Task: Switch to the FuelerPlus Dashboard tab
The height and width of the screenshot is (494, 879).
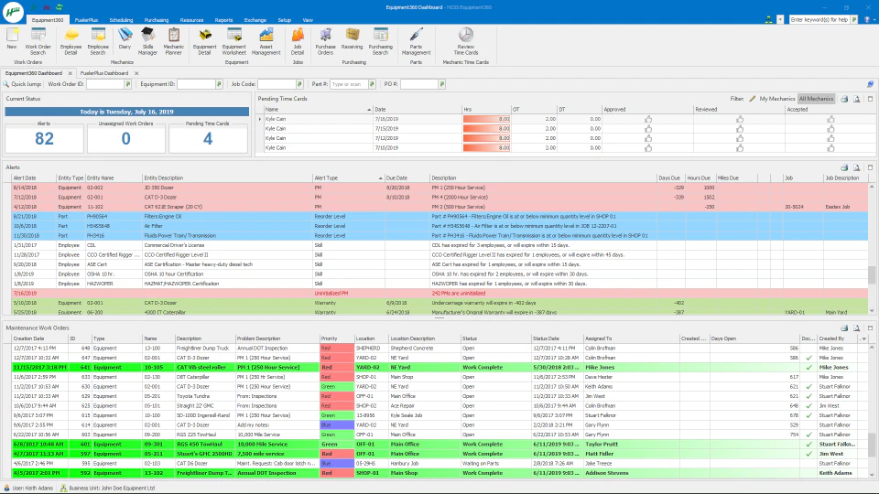Action: pos(104,73)
